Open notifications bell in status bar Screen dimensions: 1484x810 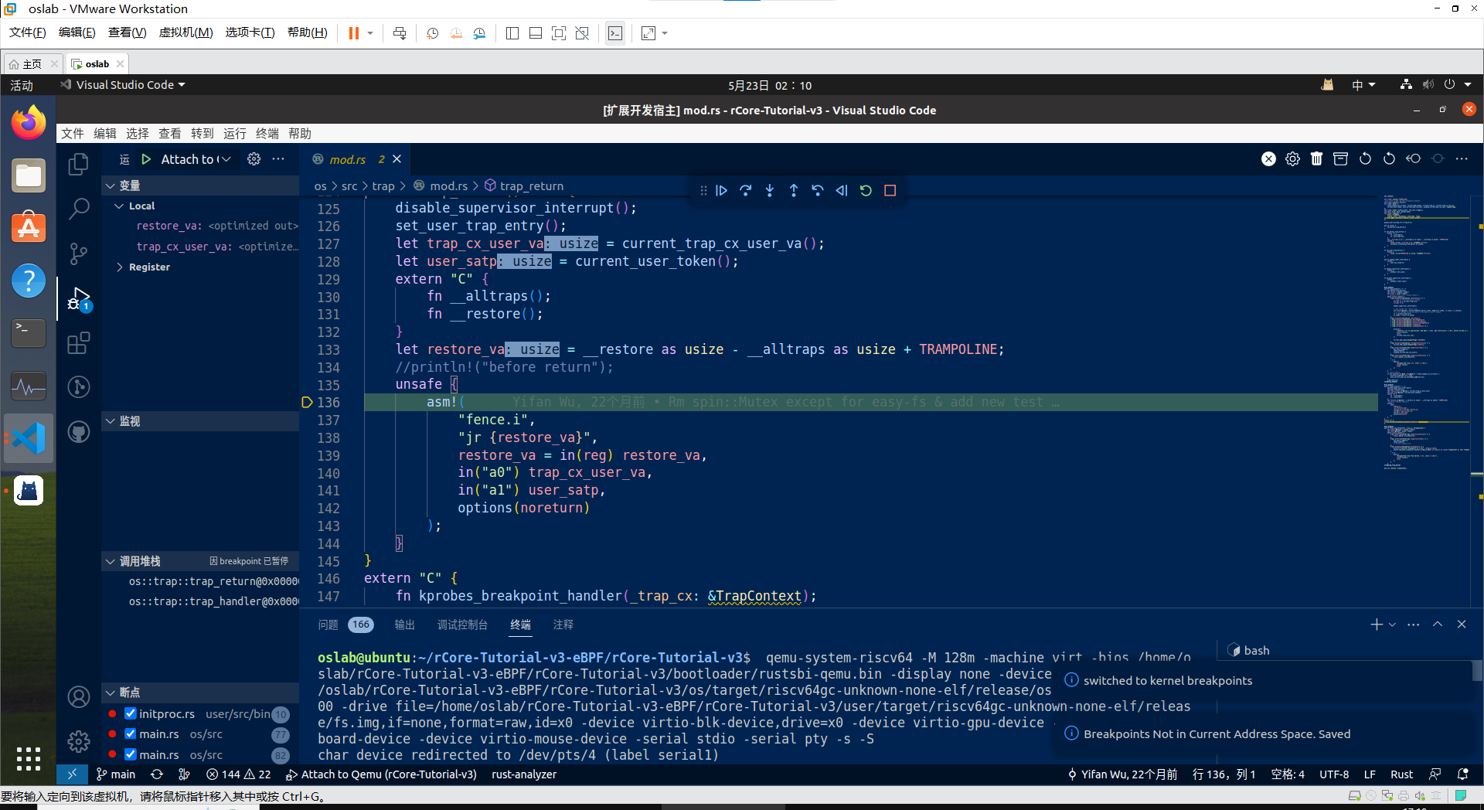[1462, 774]
